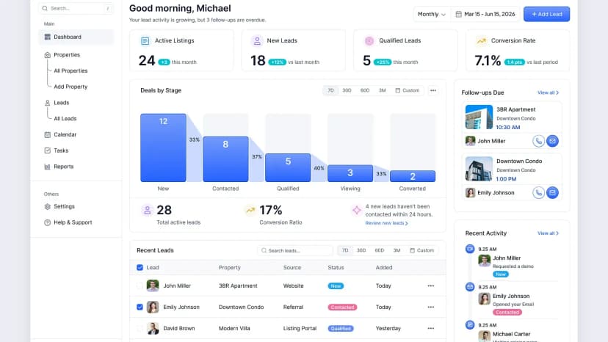Call John Miller using phone icon
Screen dimensions: 608x342
[x=538, y=141]
